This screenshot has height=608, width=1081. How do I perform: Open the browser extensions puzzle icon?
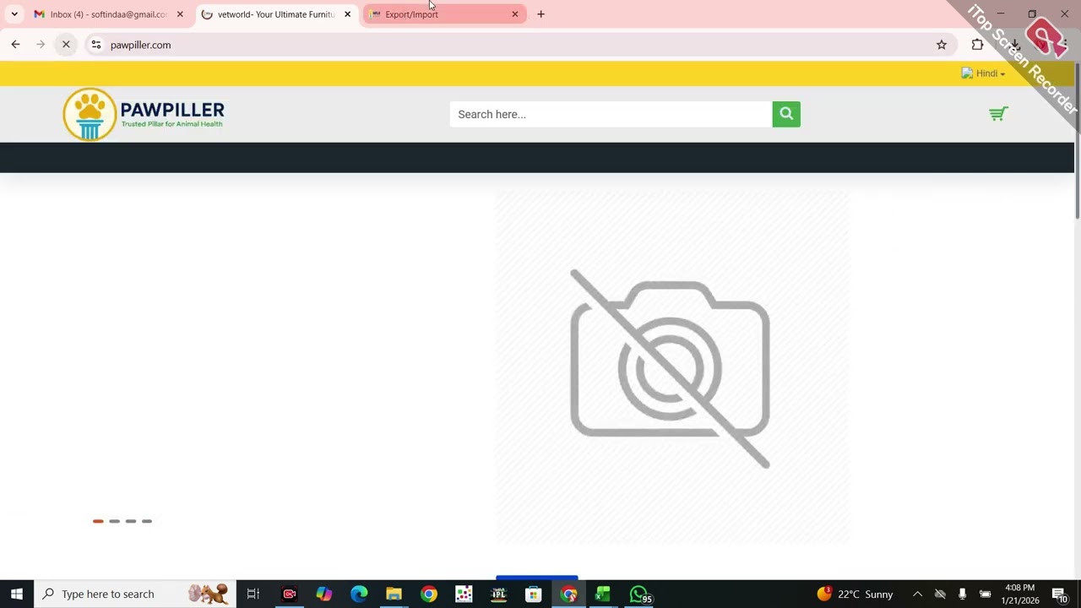tap(977, 45)
